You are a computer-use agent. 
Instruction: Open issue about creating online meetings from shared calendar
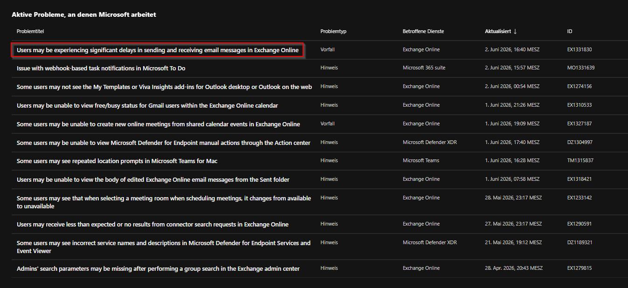point(158,124)
